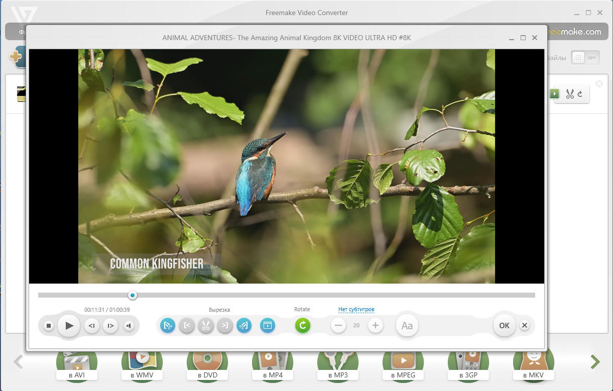
Task: Step forward one frame
Action: 110,326
